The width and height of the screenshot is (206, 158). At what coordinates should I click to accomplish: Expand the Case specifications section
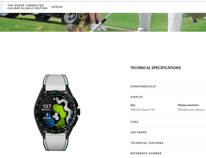pyautogui.click(x=168, y=122)
